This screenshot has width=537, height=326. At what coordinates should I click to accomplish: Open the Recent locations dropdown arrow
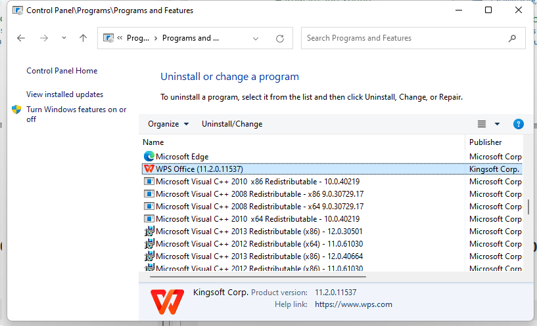pyautogui.click(x=64, y=38)
